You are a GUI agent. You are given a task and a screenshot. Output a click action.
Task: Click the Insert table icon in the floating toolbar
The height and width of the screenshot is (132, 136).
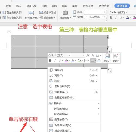point(107,56)
